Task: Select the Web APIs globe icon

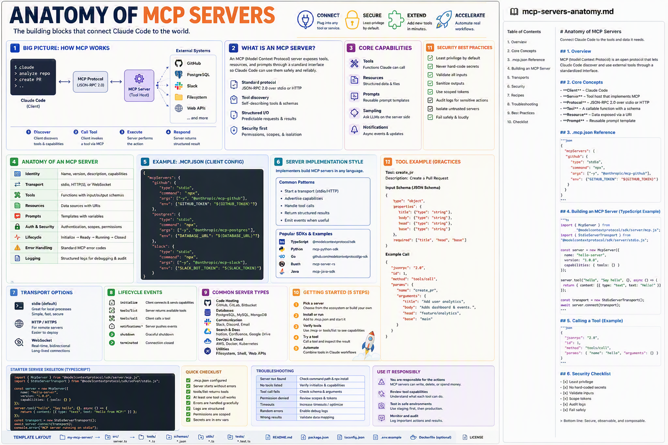Action: 179,108
